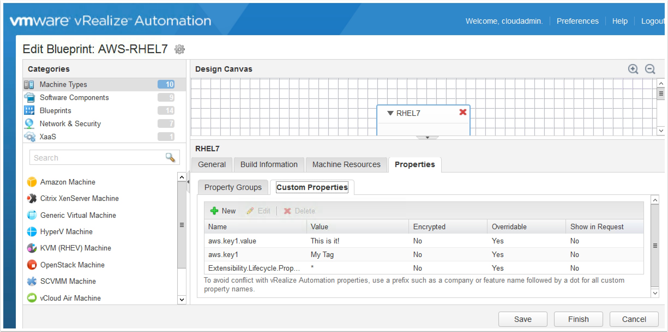The image size is (668, 332).
Task: Select the Amazon Machine icon
Action: pos(32,182)
